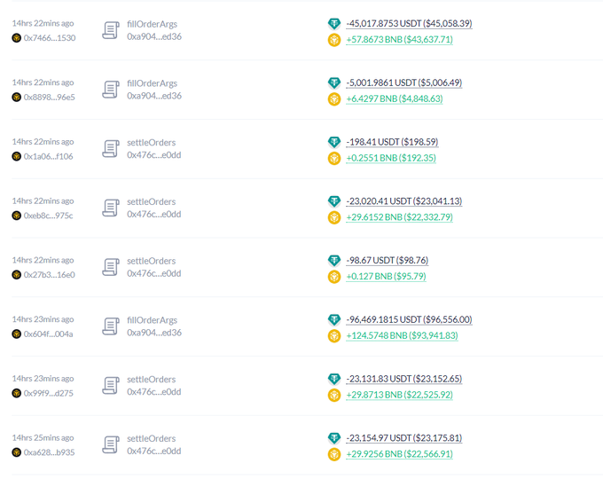Click +0.2551 BNB ($192.35) amount
The width and height of the screenshot is (603, 479).
(x=391, y=158)
